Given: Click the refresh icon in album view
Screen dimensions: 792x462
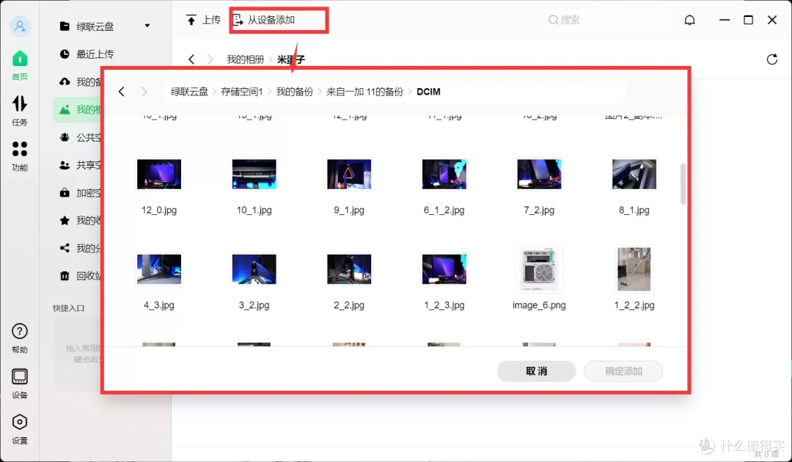Looking at the screenshot, I should [771, 59].
